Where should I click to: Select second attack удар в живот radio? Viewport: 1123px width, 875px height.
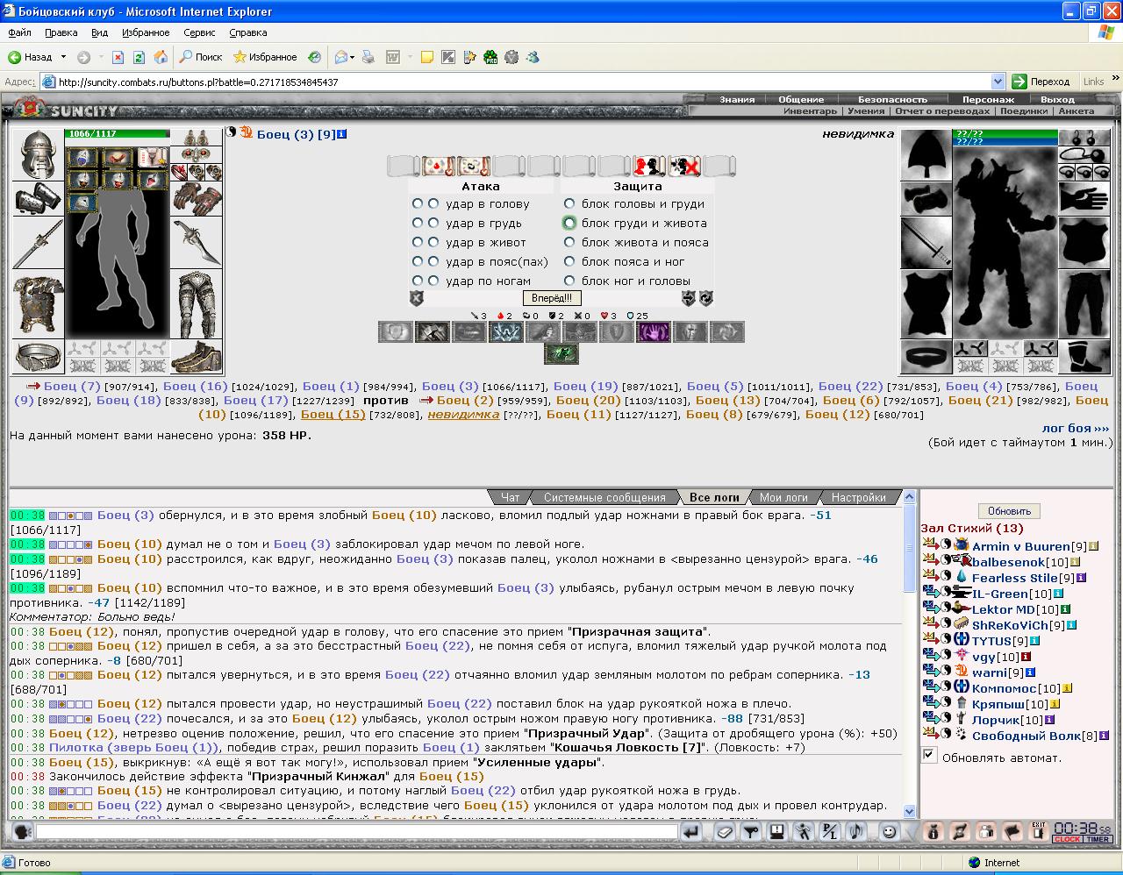pos(433,242)
